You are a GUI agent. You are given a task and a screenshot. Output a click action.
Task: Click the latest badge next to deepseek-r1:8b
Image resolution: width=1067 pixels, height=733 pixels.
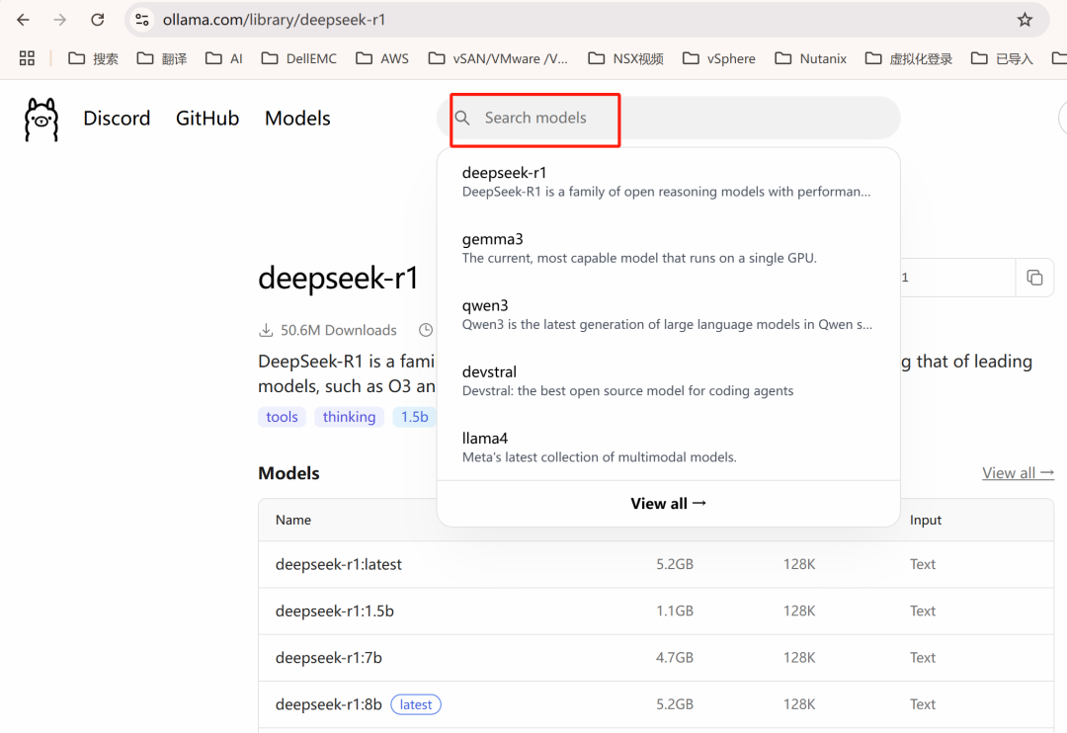click(416, 704)
